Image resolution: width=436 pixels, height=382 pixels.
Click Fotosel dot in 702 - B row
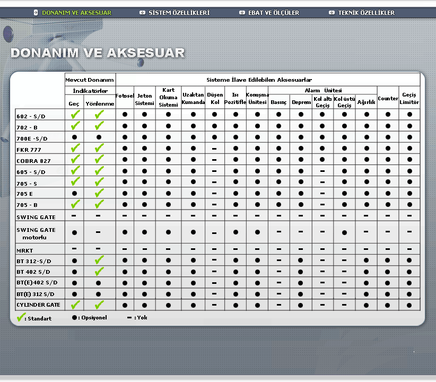point(125,126)
